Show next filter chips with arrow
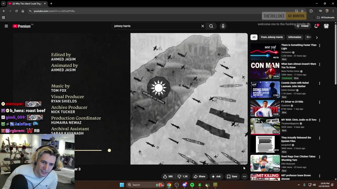 (317, 37)
